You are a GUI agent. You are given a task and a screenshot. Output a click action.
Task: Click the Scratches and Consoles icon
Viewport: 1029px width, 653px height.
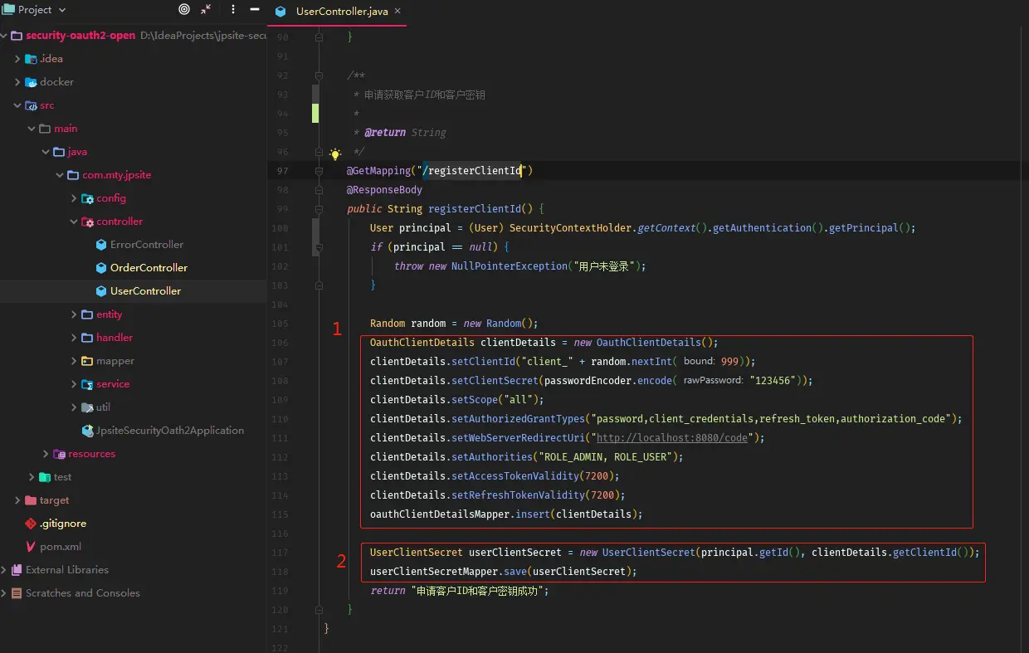pyautogui.click(x=17, y=593)
